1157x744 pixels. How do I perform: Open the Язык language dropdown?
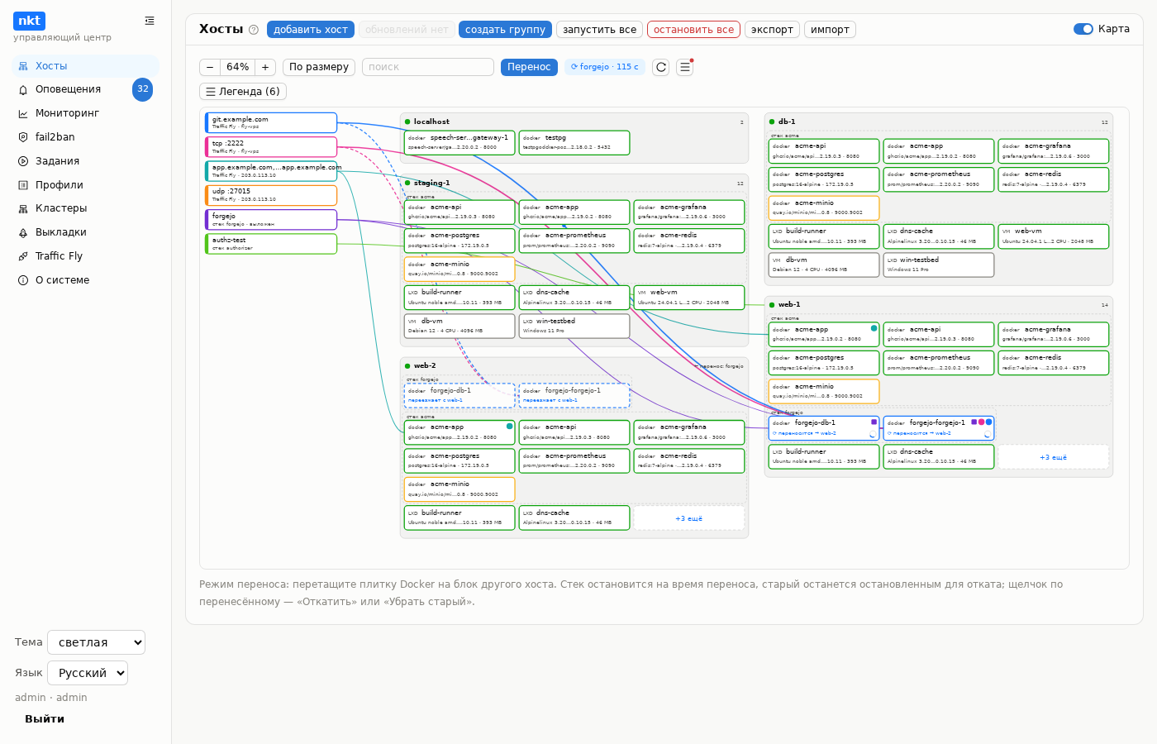pos(88,673)
